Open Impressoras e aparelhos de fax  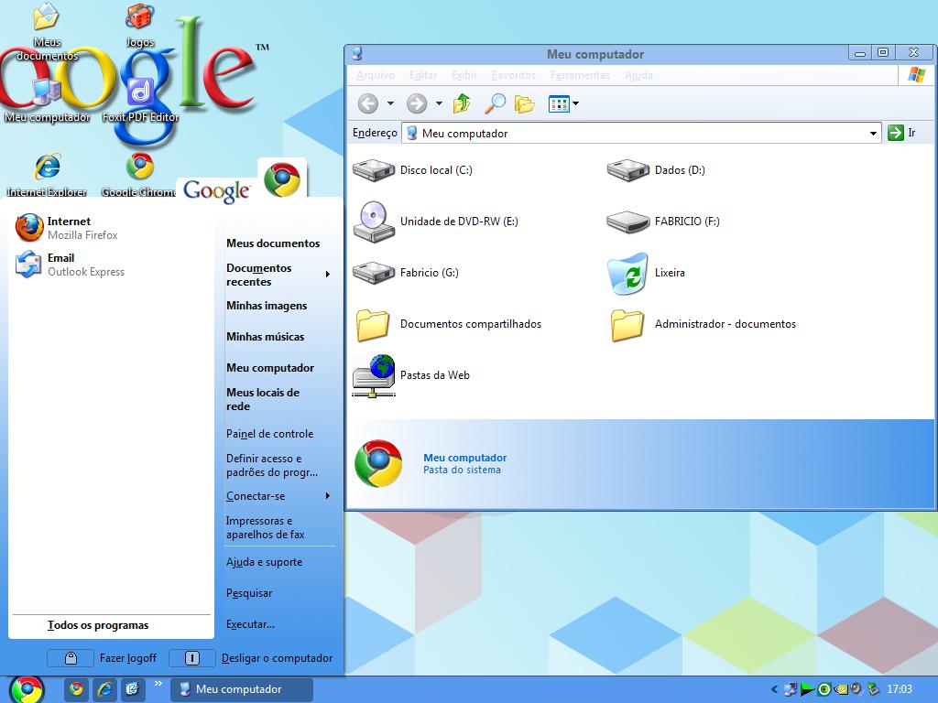[x=265, y=527]
